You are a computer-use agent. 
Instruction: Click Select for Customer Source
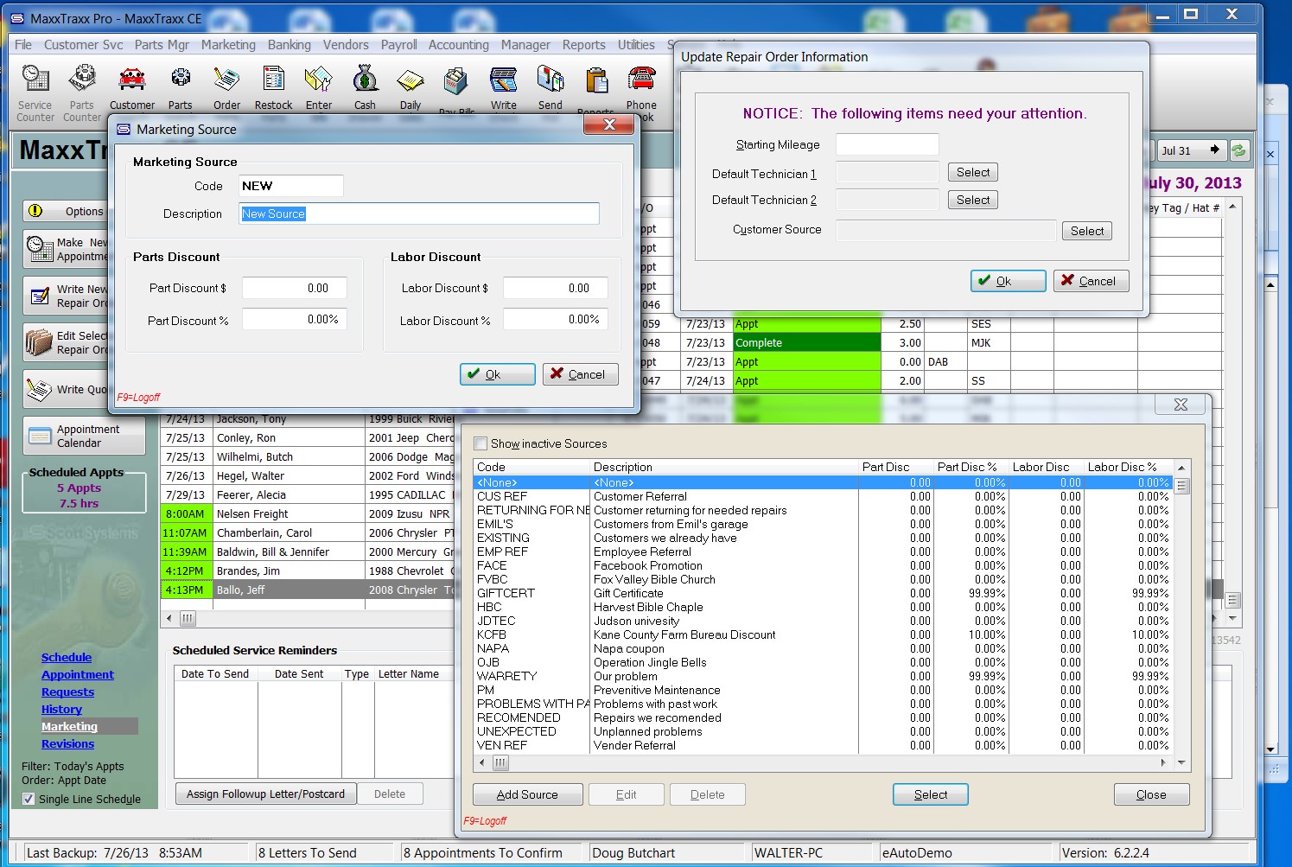1087,231
